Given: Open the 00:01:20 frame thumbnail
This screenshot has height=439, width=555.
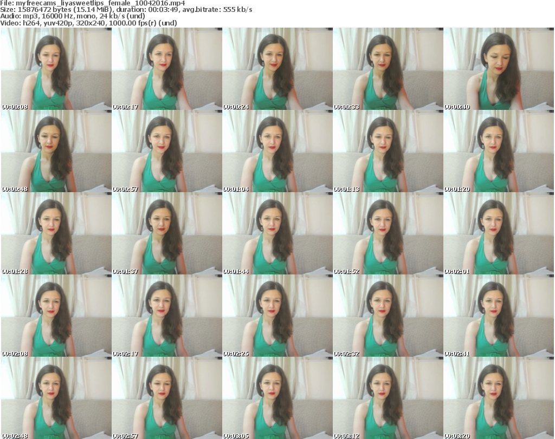Looking at the screenshot, I should 498,152.
